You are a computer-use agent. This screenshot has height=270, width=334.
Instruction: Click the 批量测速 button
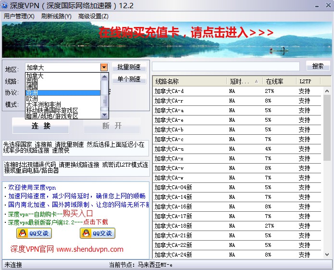(129, 67)
